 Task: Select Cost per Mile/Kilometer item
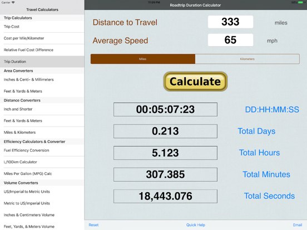(42, 38)
